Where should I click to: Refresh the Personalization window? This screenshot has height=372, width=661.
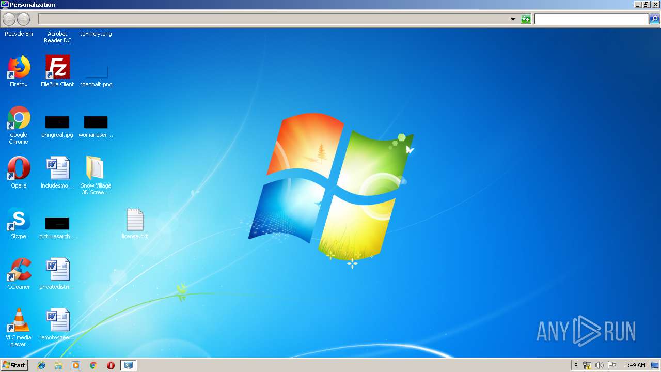[526, 19]
